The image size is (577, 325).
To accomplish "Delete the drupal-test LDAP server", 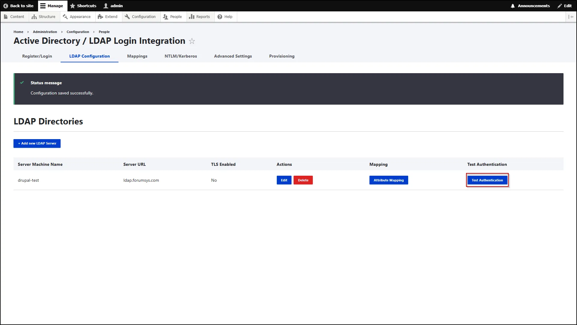I will click(303, 180).
